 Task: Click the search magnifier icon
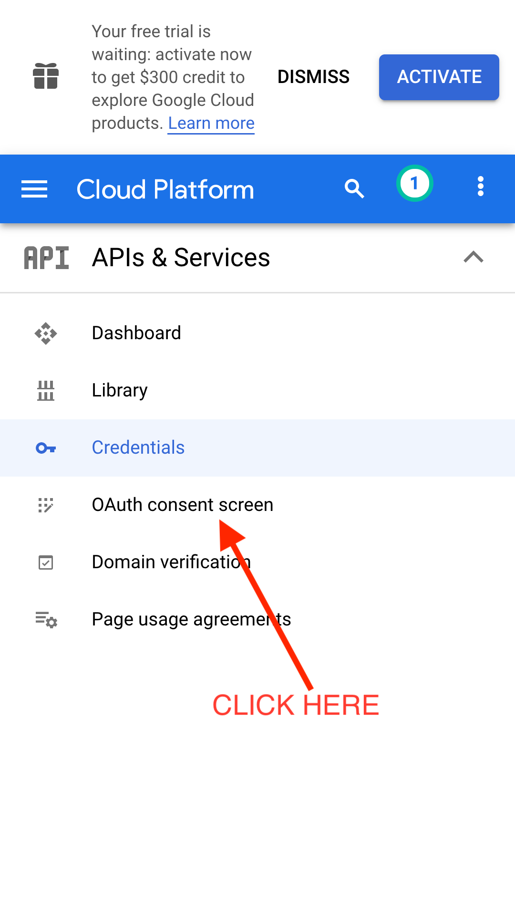(354, 189)
